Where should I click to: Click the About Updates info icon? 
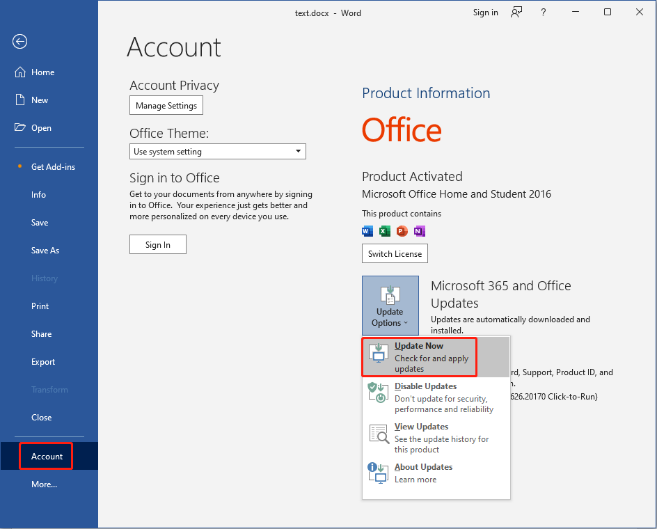379,473
